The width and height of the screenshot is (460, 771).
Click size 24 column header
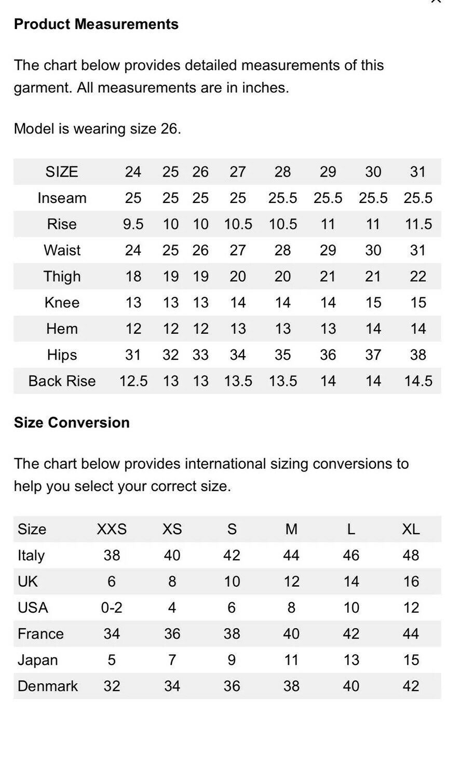[x=133, y=172]
